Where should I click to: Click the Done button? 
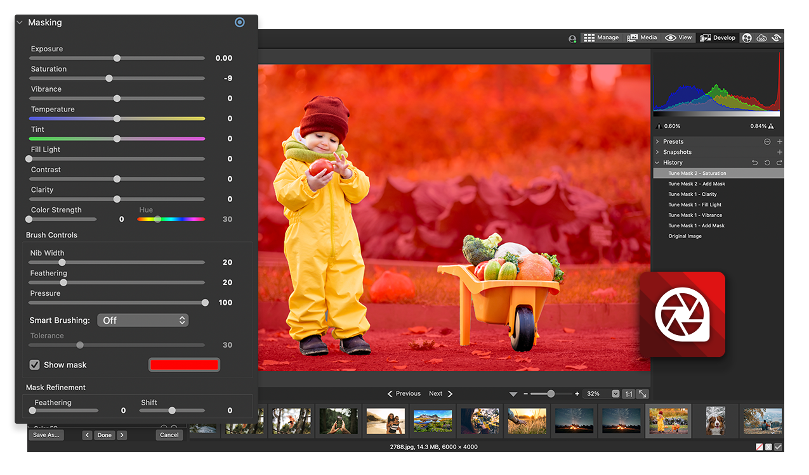point(105,435)
